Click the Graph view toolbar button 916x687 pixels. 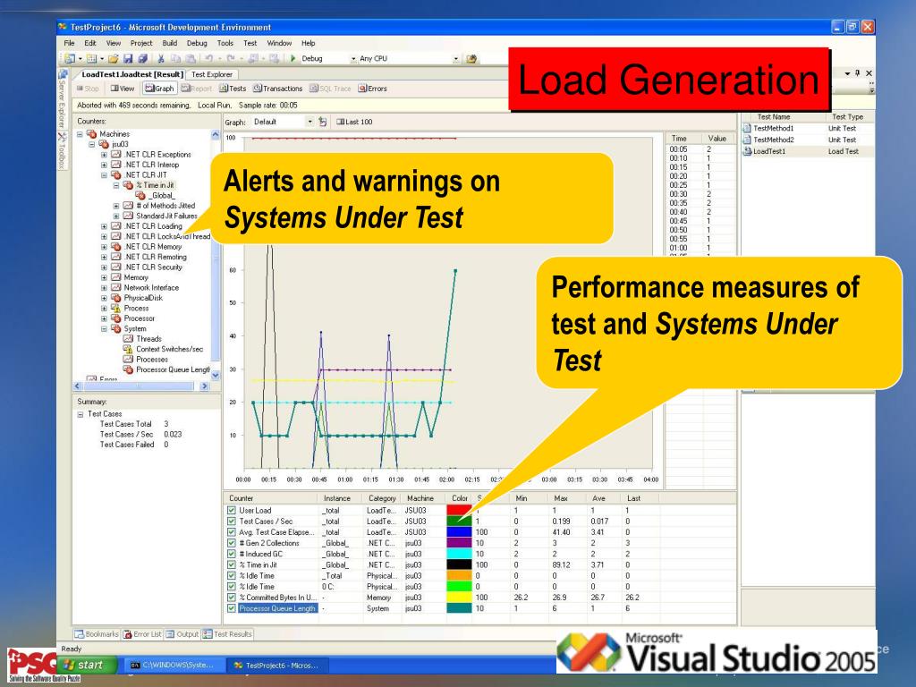(160, 89)
